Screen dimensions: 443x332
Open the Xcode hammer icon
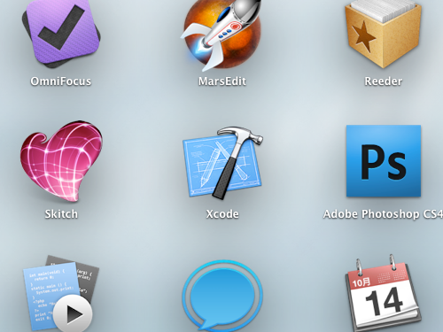[222, 163]
